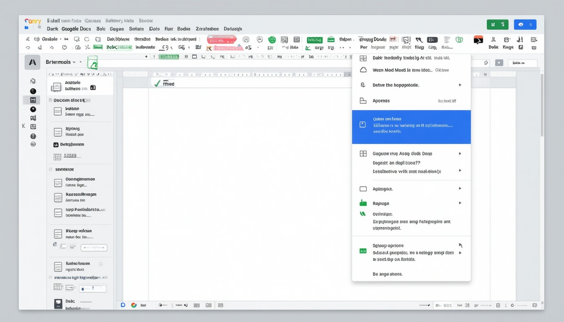
Task: Click the cloud icon in the popup menu
Action: [363, 70]
